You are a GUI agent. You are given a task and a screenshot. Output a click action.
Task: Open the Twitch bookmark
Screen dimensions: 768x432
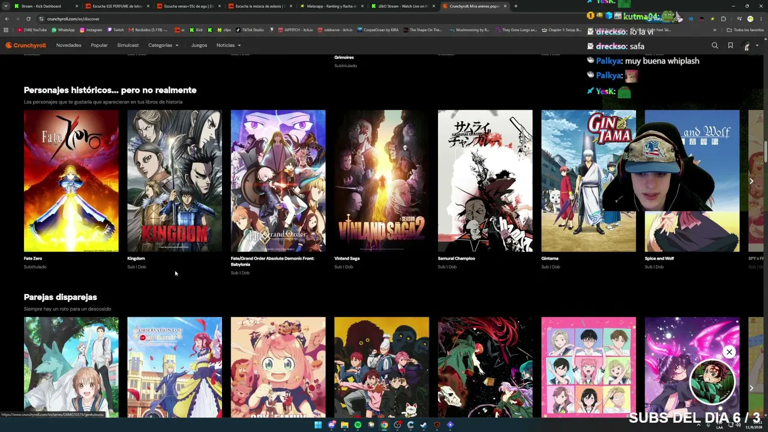tap(116, 30)
